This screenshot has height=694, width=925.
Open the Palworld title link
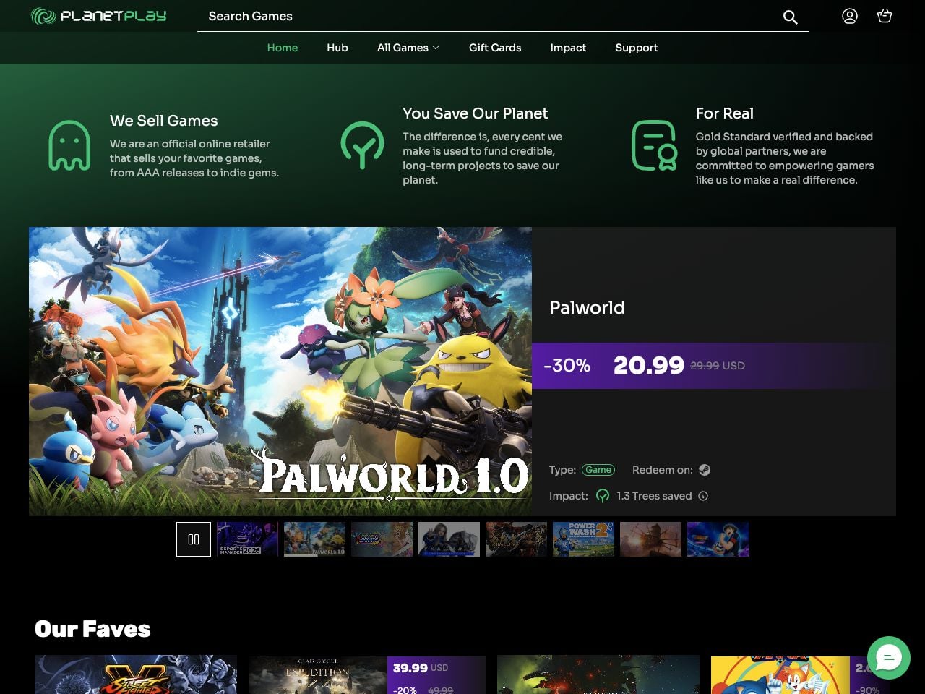point(587,307)
